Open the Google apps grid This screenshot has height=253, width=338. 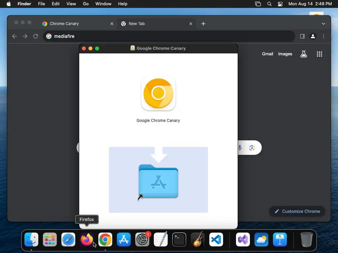point(320,54)
